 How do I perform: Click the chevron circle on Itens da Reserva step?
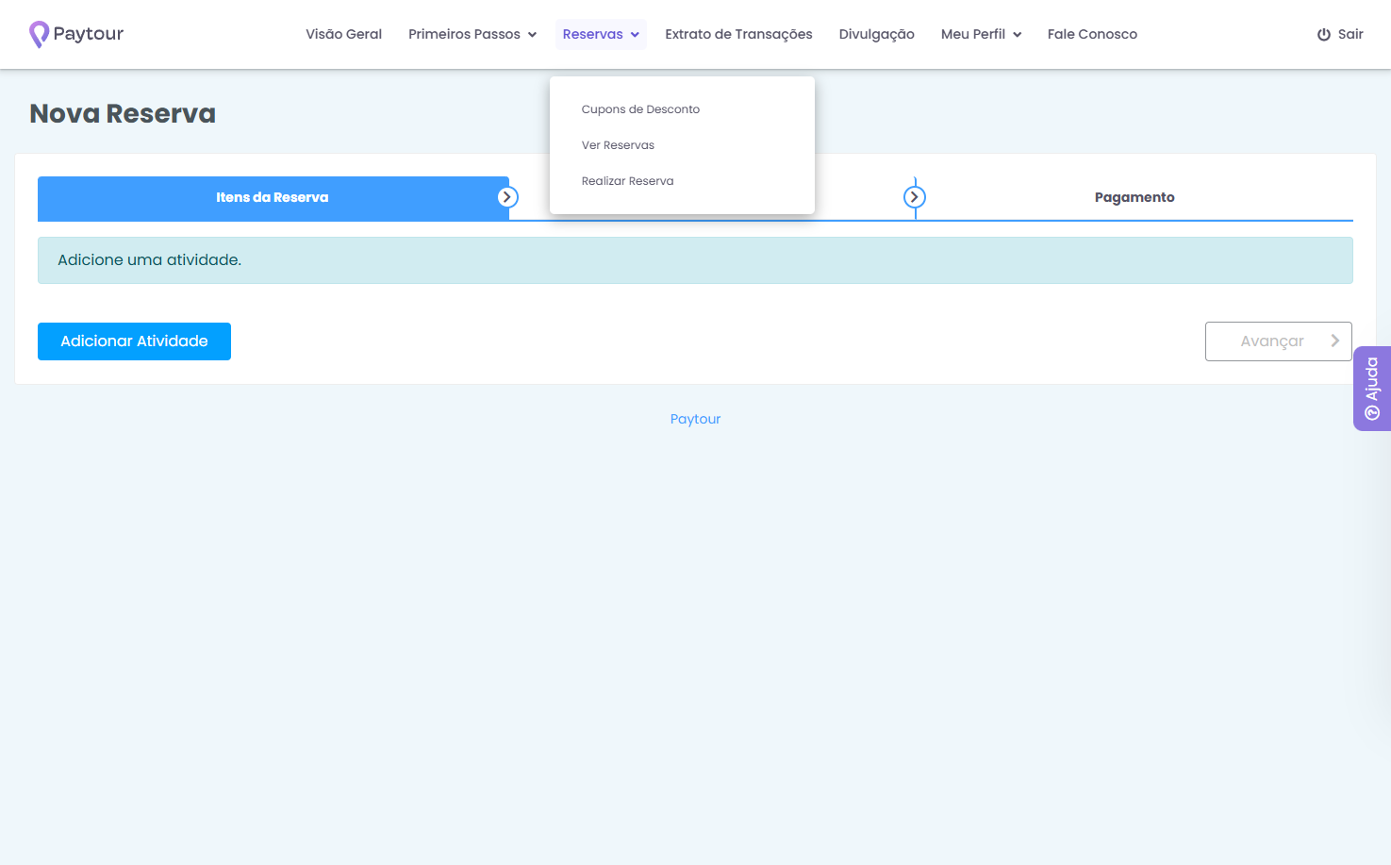(x=507, y=197)
